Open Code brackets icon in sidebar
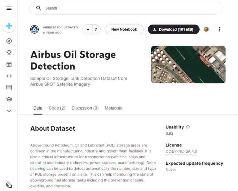This screenshot has height=191, width=238. coord(9,76)
